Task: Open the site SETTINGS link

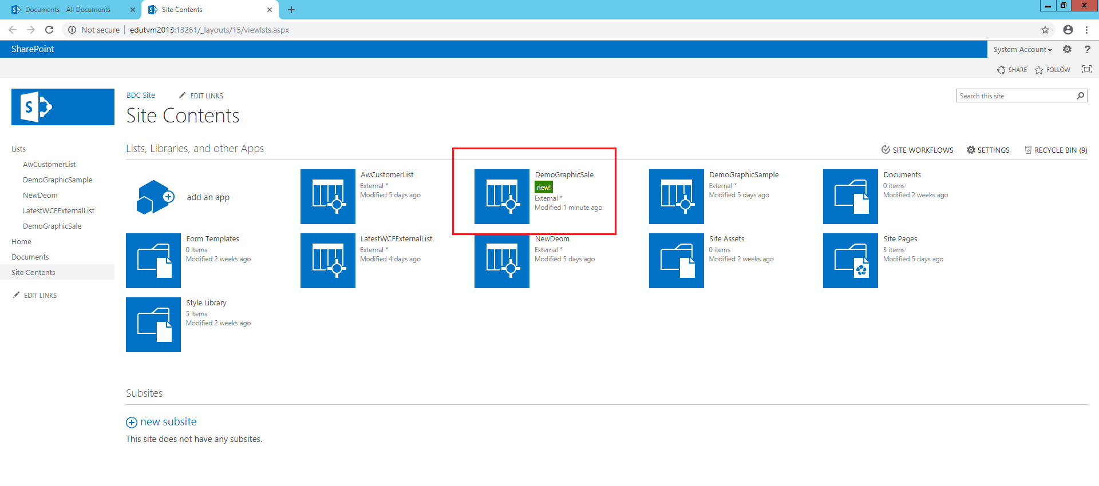Action: (988, 150)
